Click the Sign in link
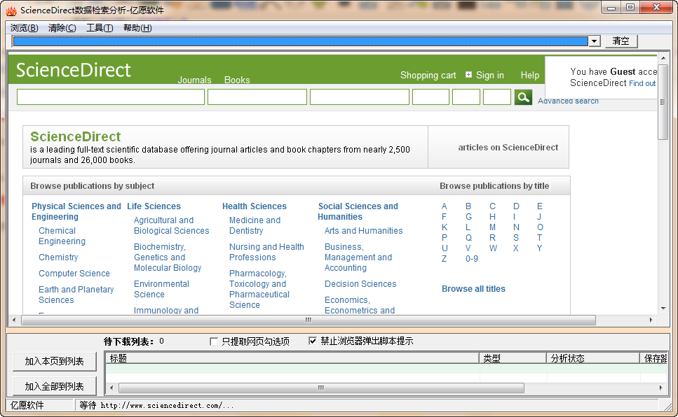Viewport: 678px width, 417px height. coord(490,75)
